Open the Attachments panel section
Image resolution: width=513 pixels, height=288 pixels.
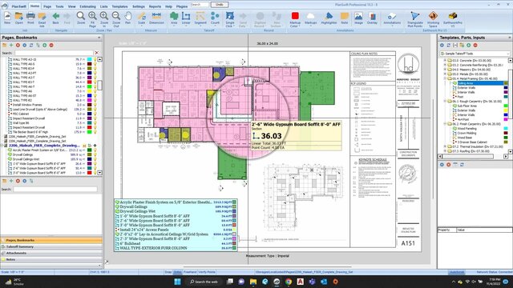[51, 253]
